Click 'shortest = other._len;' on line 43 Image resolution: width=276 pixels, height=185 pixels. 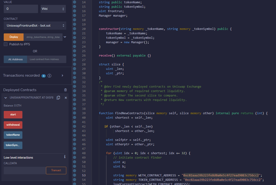tap(135, 131)
